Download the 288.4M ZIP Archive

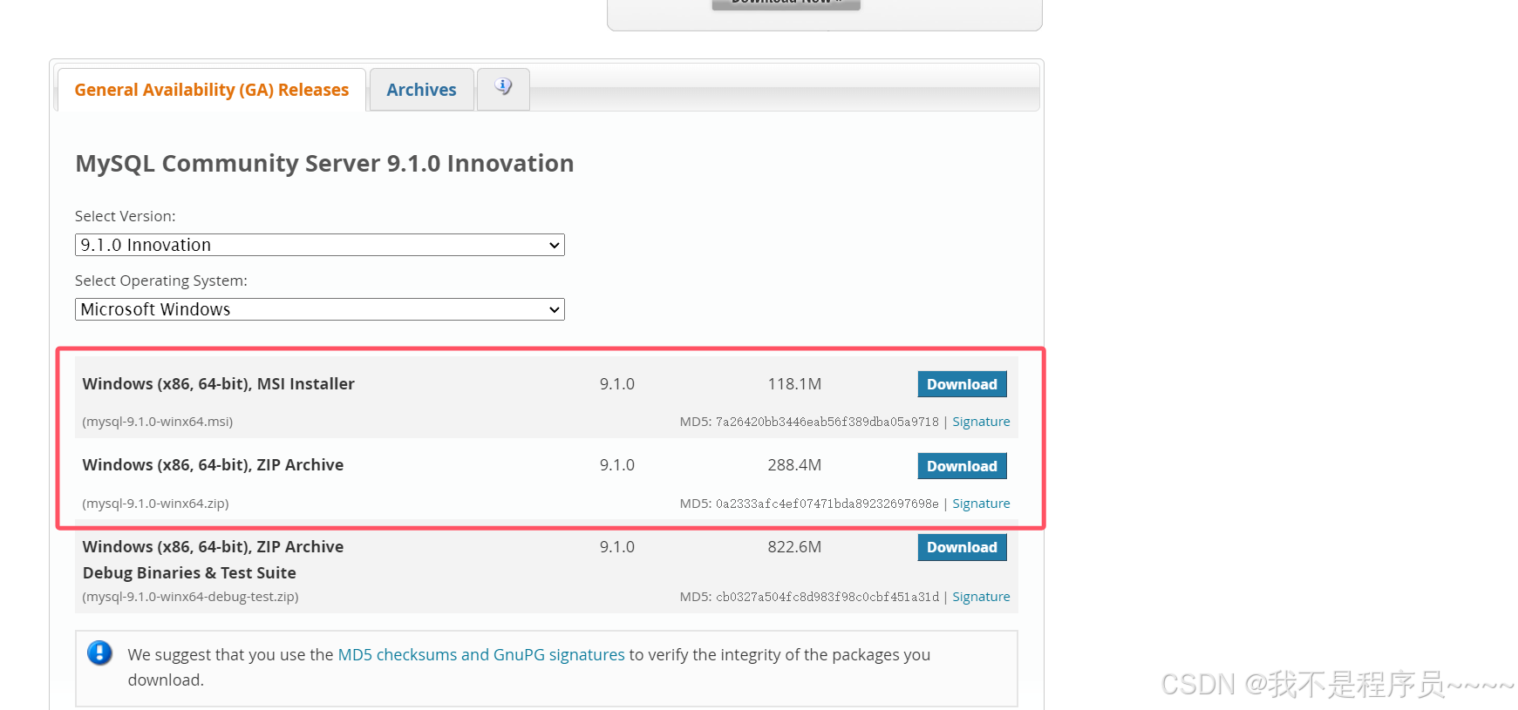click(962, 466)
